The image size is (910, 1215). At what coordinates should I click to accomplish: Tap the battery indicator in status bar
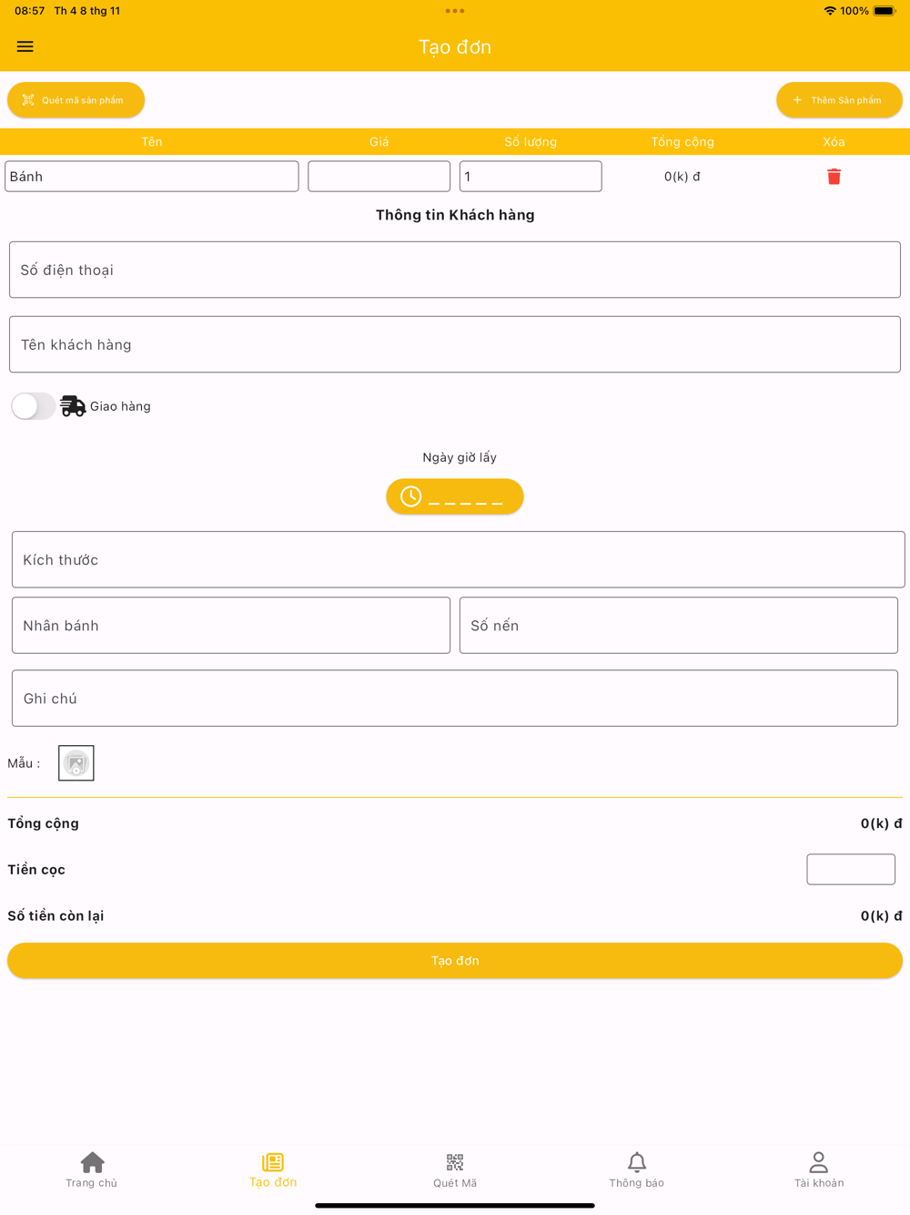pyautogui.click(x=885, y=11)
